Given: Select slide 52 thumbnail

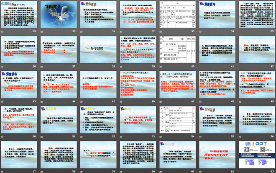Looking at the screenshot, I should coord(98,119).
